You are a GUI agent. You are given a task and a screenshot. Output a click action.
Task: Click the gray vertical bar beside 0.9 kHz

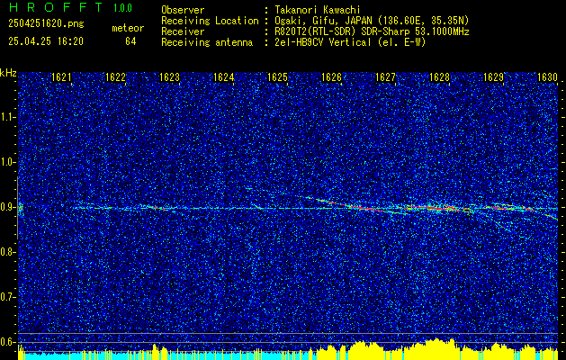(17, 208)
